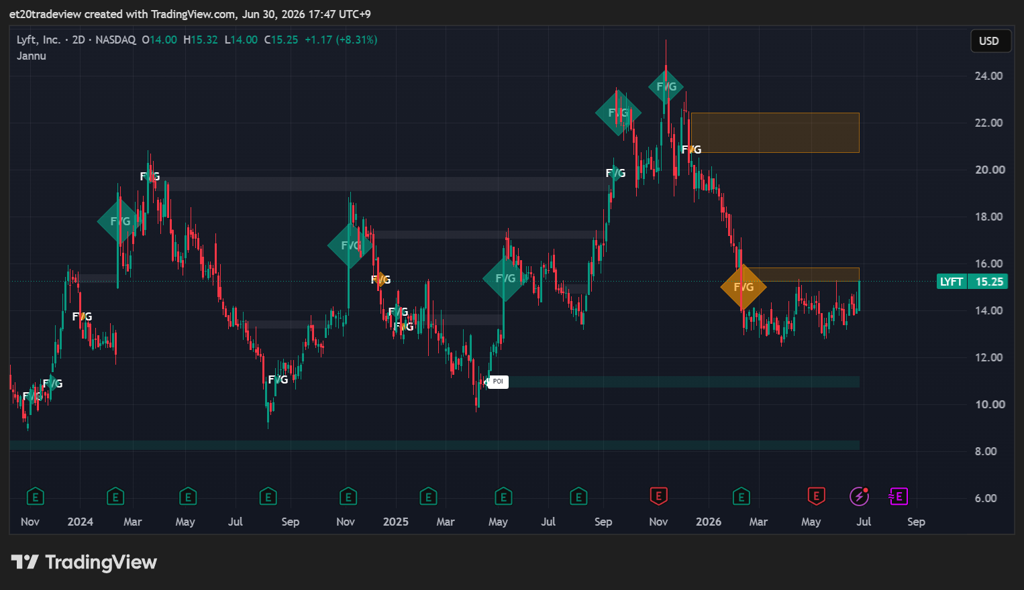Image resolution: width=1024 pixels, height=590 pixels.
Task: Click the orange FVG diamond near 15.00
Action: (744, 287)
